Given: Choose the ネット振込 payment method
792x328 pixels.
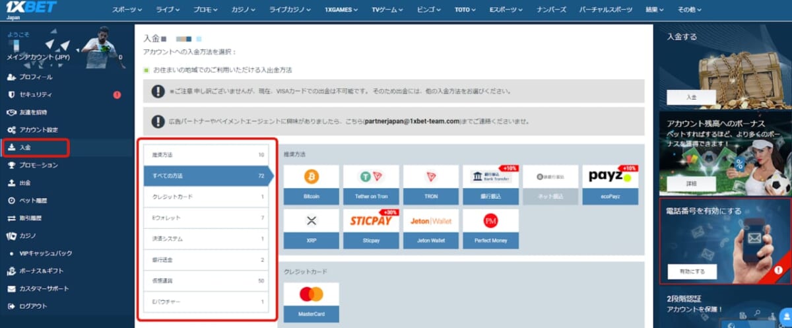Looking at the screenshot, I should click(550, 184).
